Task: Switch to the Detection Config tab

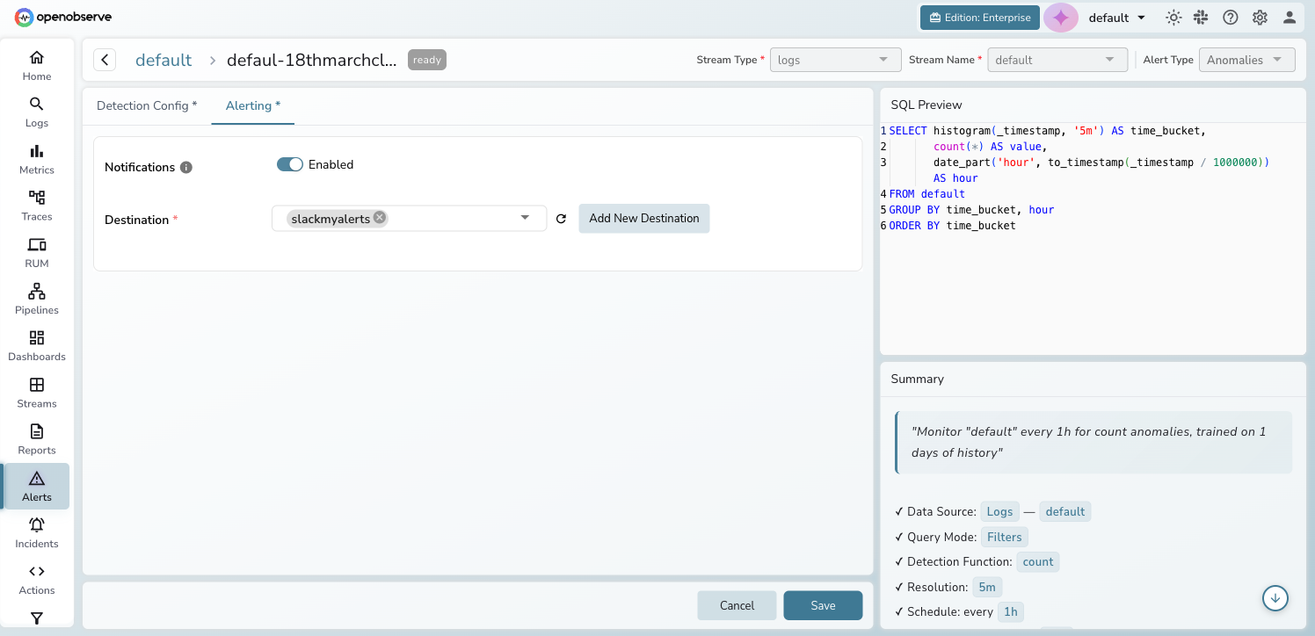Action: [147, 105]
